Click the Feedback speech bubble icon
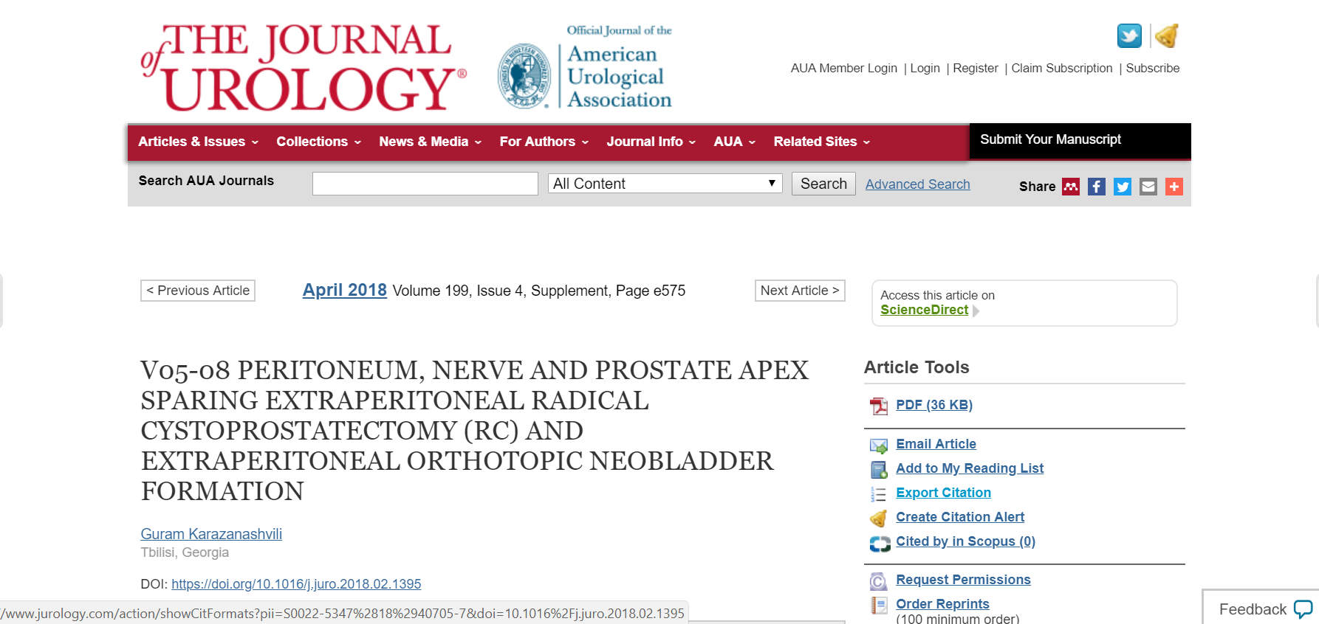Image resolution: width=1319 pixels, height=624 pixels. pyautogui.click(x=1303, y=609)
